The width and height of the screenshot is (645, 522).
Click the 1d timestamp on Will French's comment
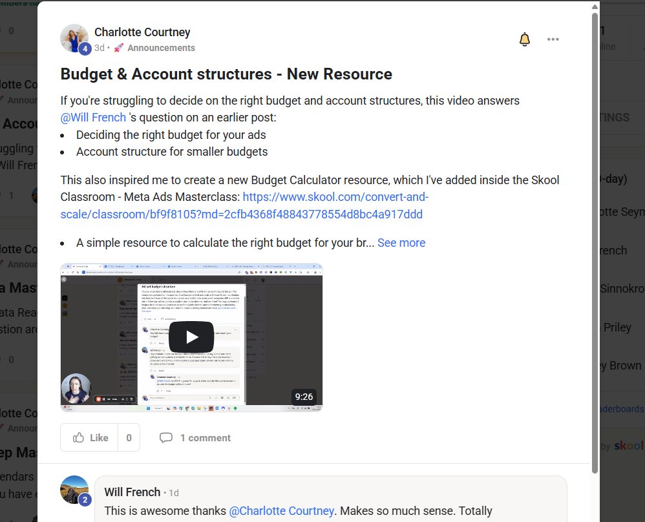pyautogui.click(x=174, y=493)
